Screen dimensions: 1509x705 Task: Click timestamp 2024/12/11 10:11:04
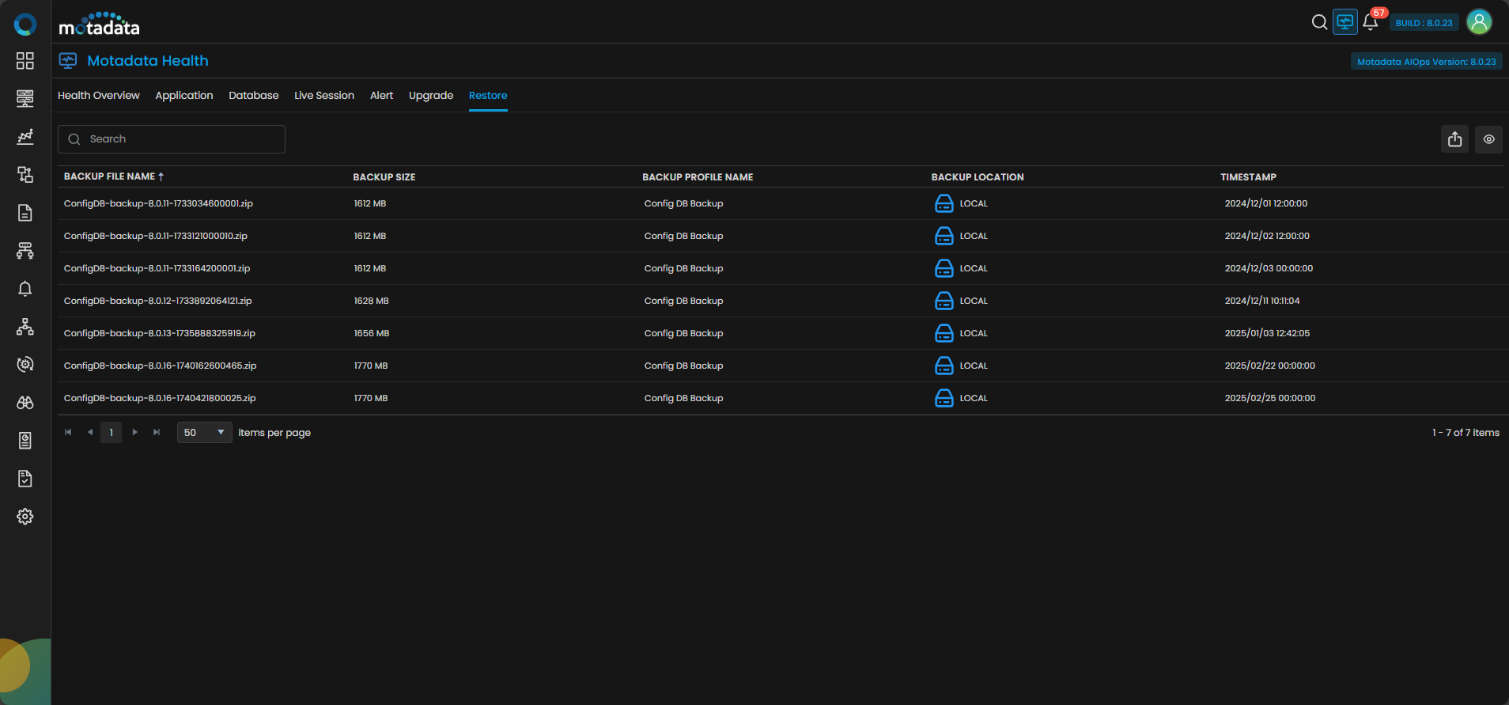coord(1262,301)
